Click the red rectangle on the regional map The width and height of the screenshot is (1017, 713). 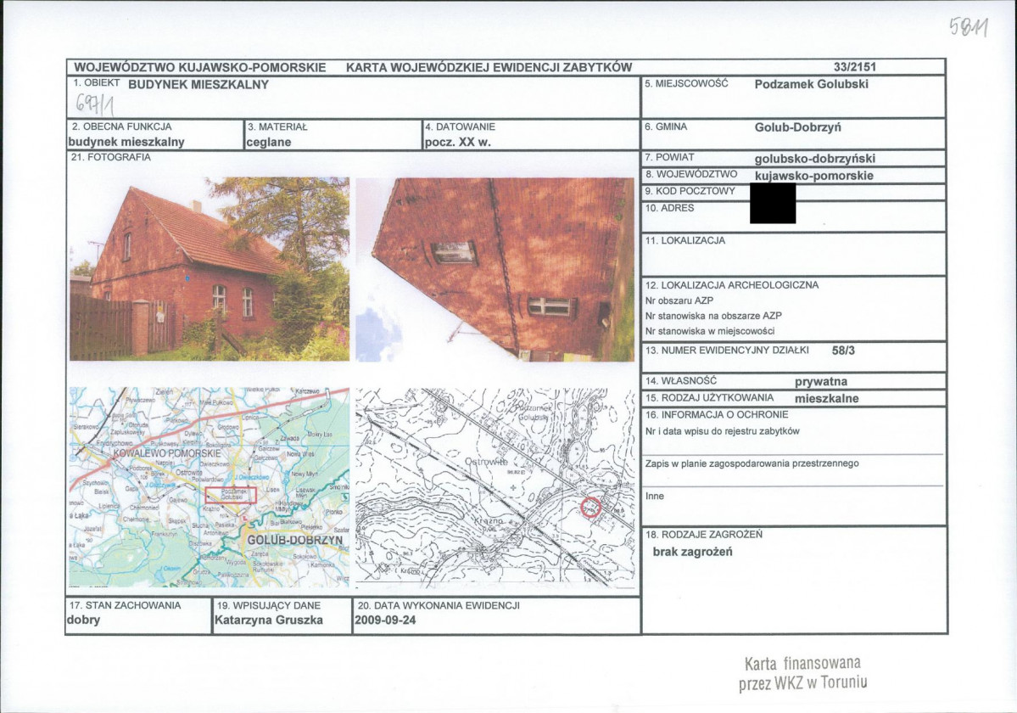[x=231, y=495]
